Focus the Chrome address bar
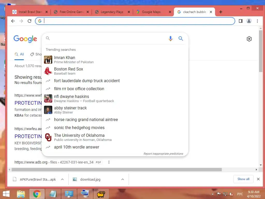Image resolution: width=265 pixels, height=199 pixels. point(135,21)
